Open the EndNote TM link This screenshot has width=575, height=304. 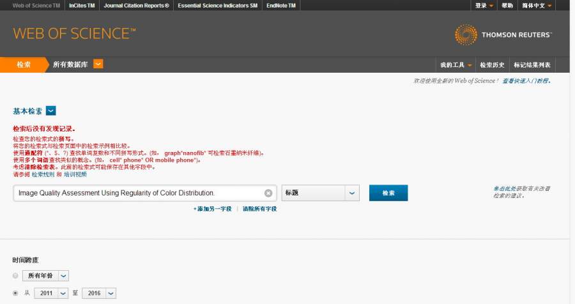pos(281,6)
